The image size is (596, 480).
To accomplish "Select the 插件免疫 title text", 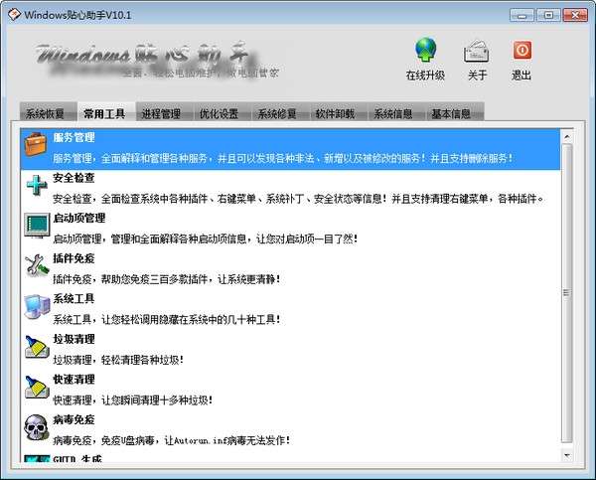I will pos(74,258).
